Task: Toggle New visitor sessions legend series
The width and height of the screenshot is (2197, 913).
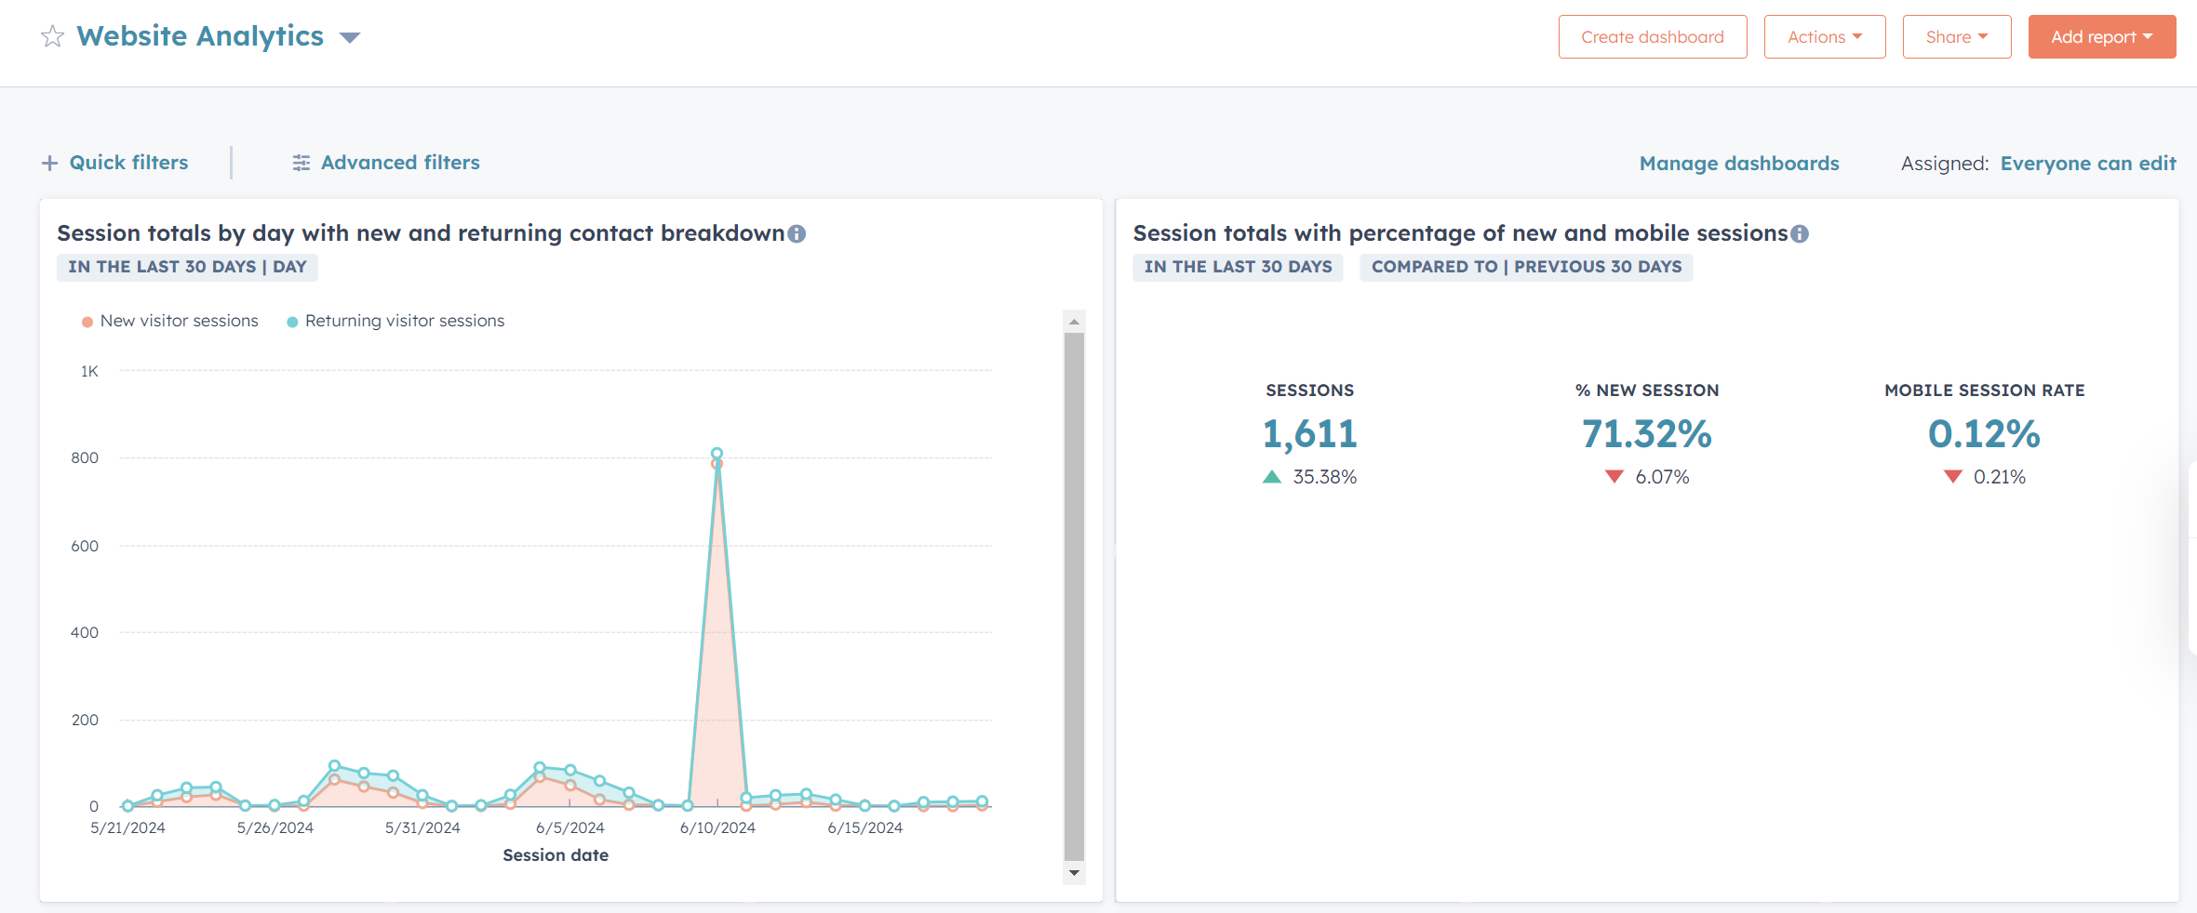Action: coord(170,321)
